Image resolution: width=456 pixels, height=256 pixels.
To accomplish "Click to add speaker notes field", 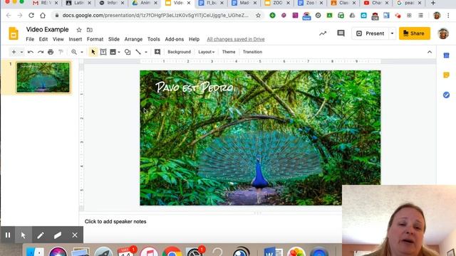I will point(115,221).
